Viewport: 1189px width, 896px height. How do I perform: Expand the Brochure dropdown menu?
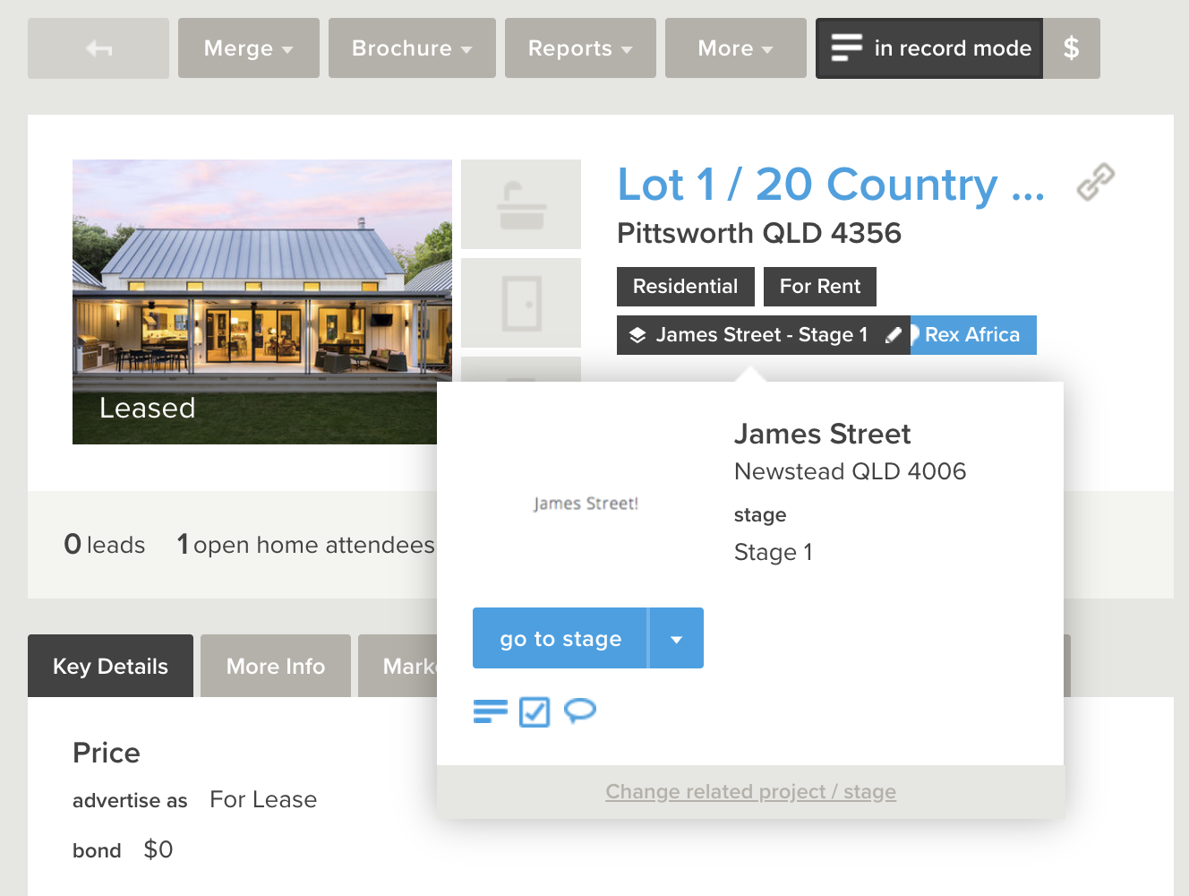point(412,48)
